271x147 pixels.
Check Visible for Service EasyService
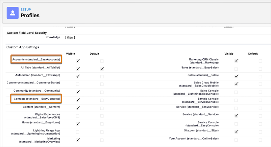[236, 108]
